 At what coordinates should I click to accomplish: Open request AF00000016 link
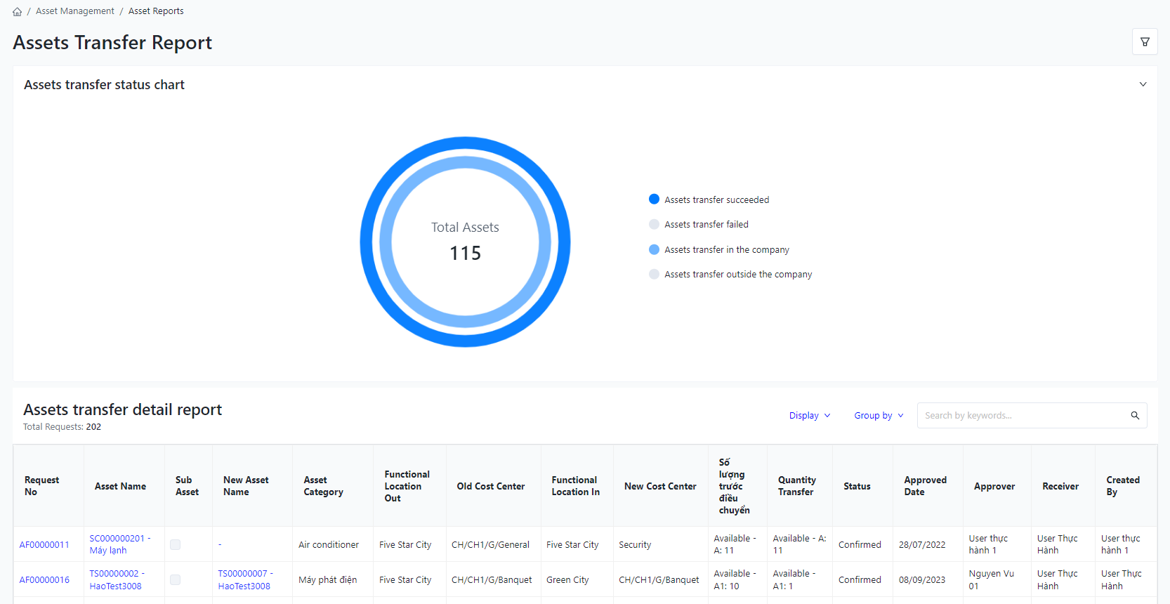tap(44, 580)
